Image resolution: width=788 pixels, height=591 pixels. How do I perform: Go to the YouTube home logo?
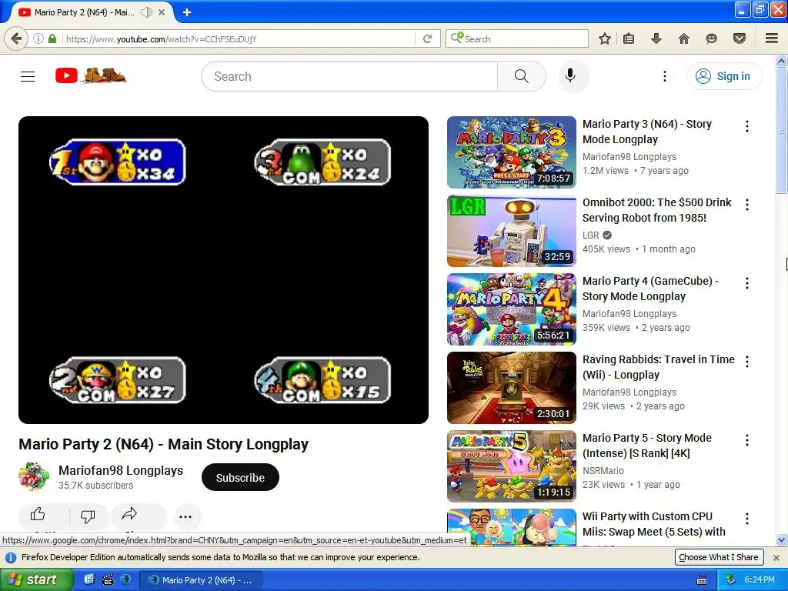pos(91,76)
